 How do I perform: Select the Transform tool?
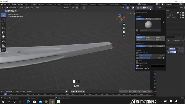3,36
